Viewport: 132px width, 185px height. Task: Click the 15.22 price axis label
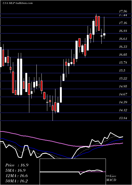pyautogui.click(x=123, y=78)
